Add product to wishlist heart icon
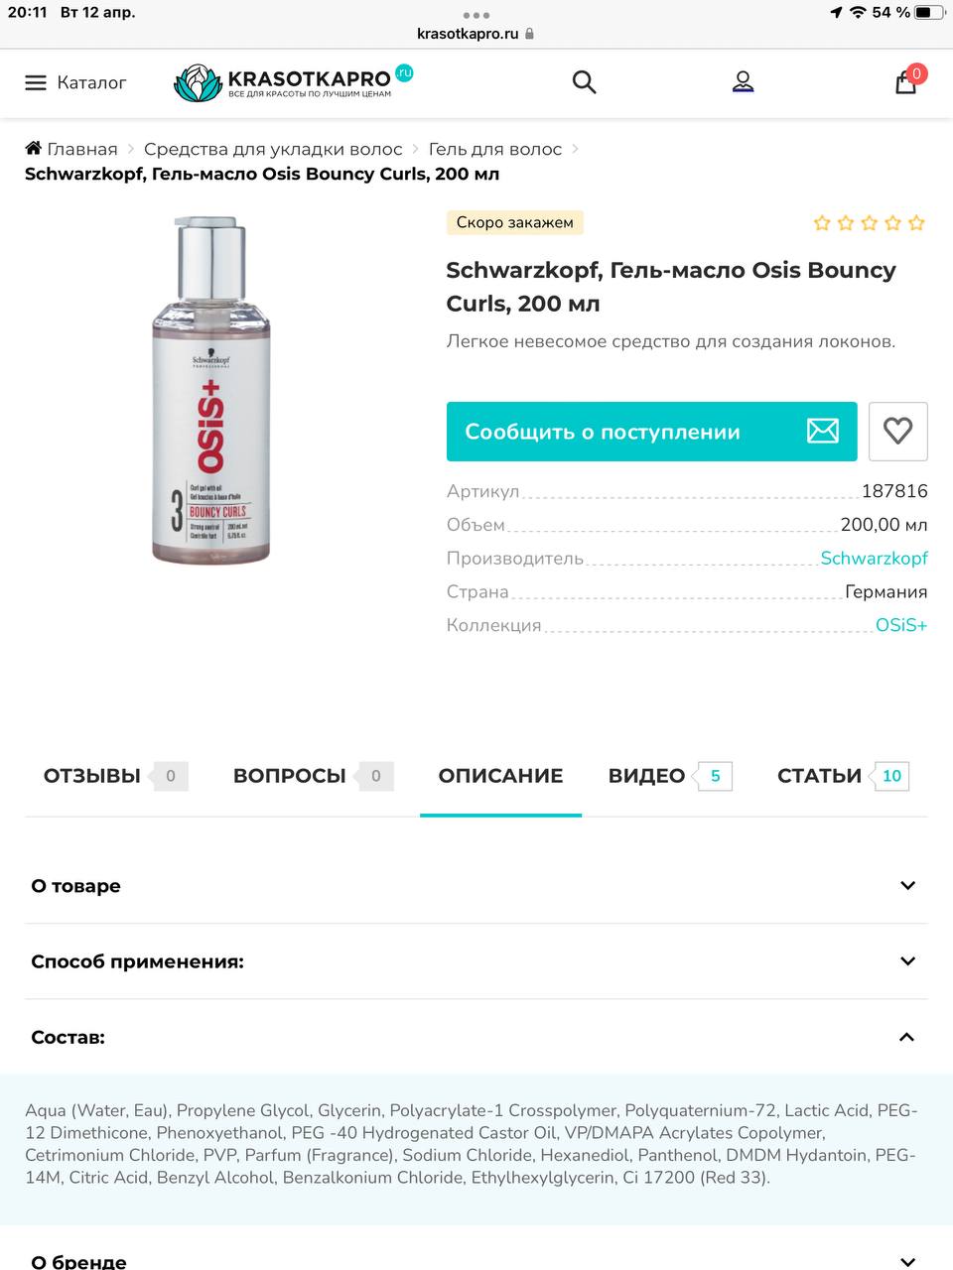The image size is (953, 1270). [898, 432]
